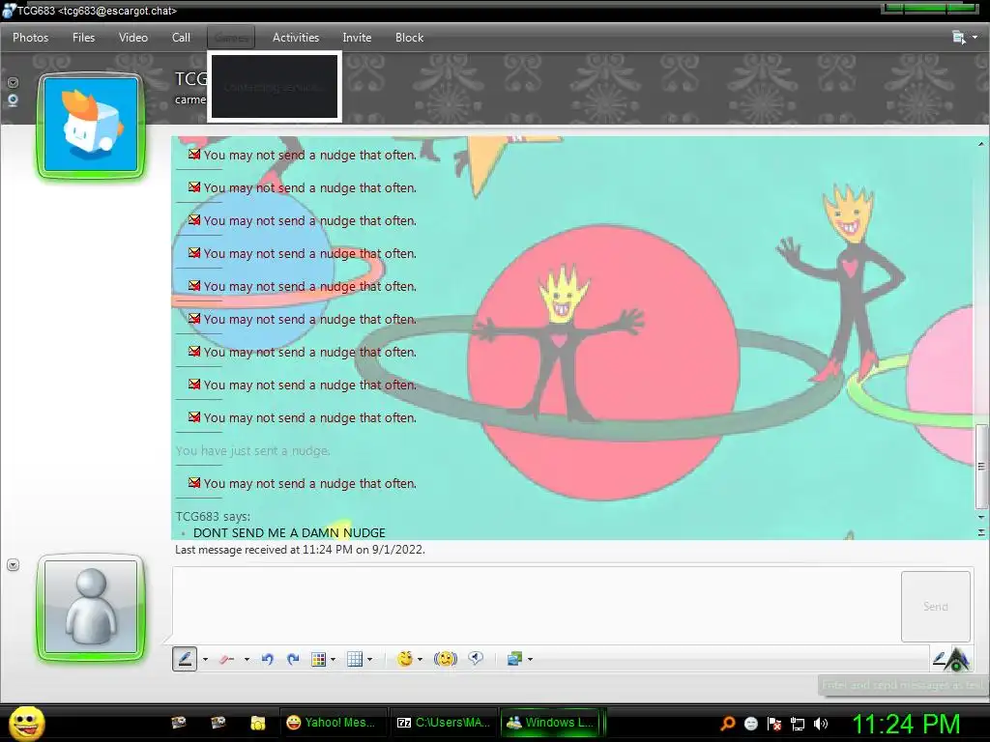Choose the grid background icon
Screen dimensions: 990x742
pyautogui.click(x=355, y=659)
